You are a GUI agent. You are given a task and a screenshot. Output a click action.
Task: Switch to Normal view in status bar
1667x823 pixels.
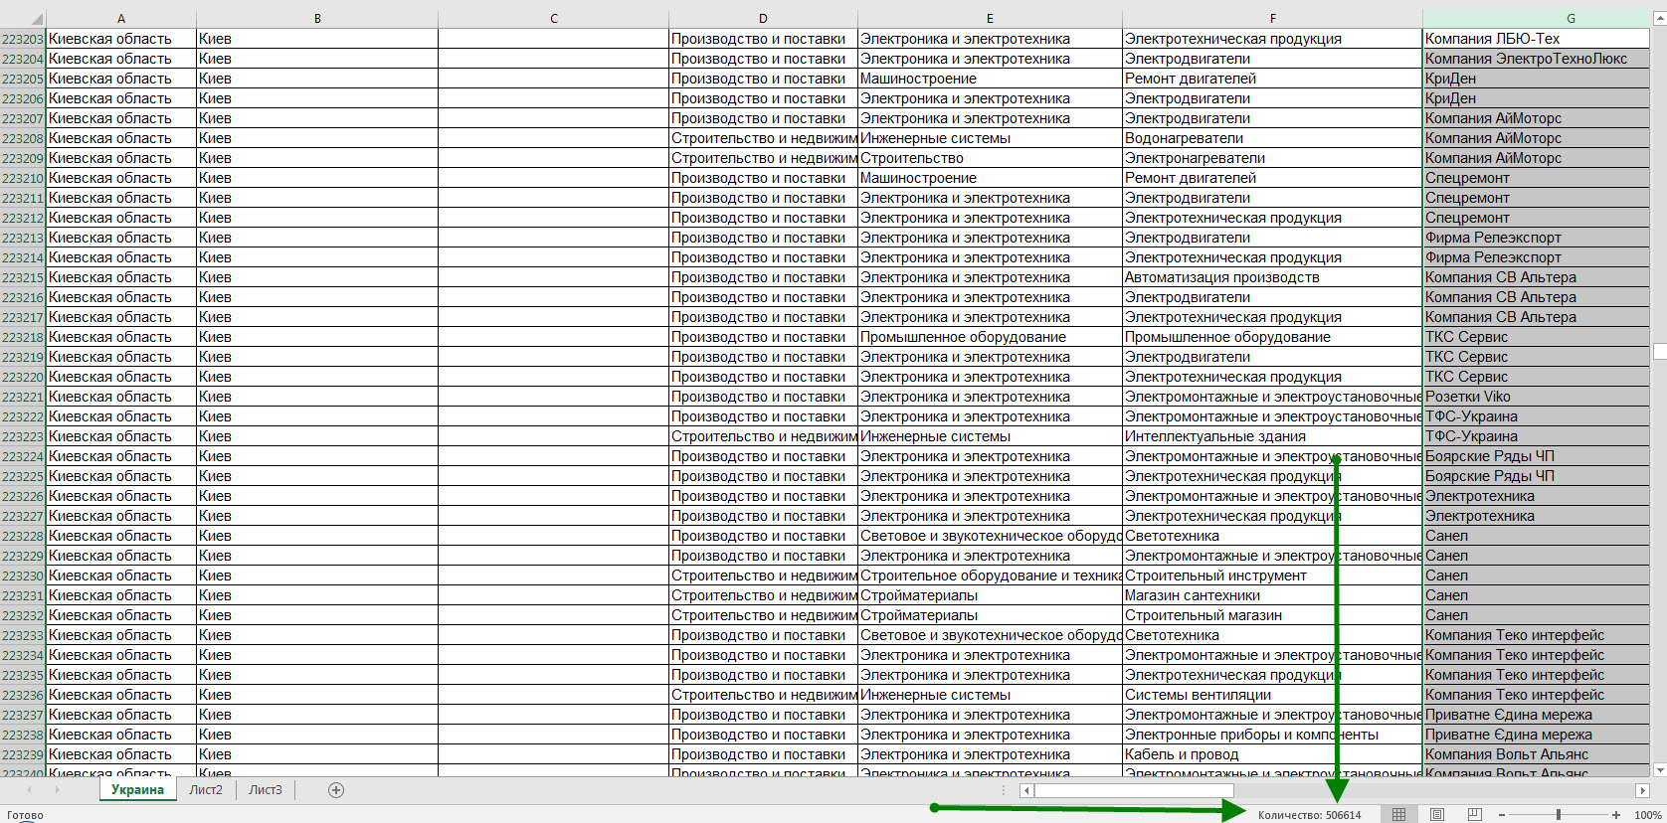(1398, 815)
